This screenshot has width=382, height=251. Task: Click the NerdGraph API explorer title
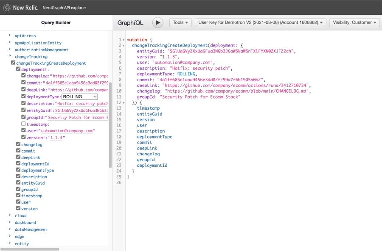pos(65,8)
